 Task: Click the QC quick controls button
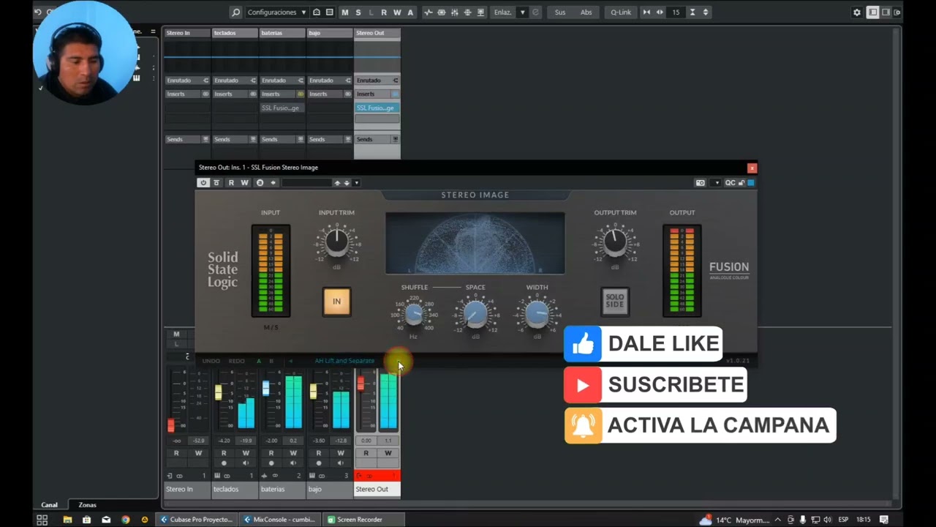pos(730,183)
